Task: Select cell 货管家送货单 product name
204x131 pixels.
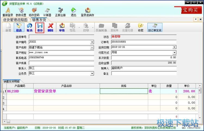Action: (x=66, y=91)
